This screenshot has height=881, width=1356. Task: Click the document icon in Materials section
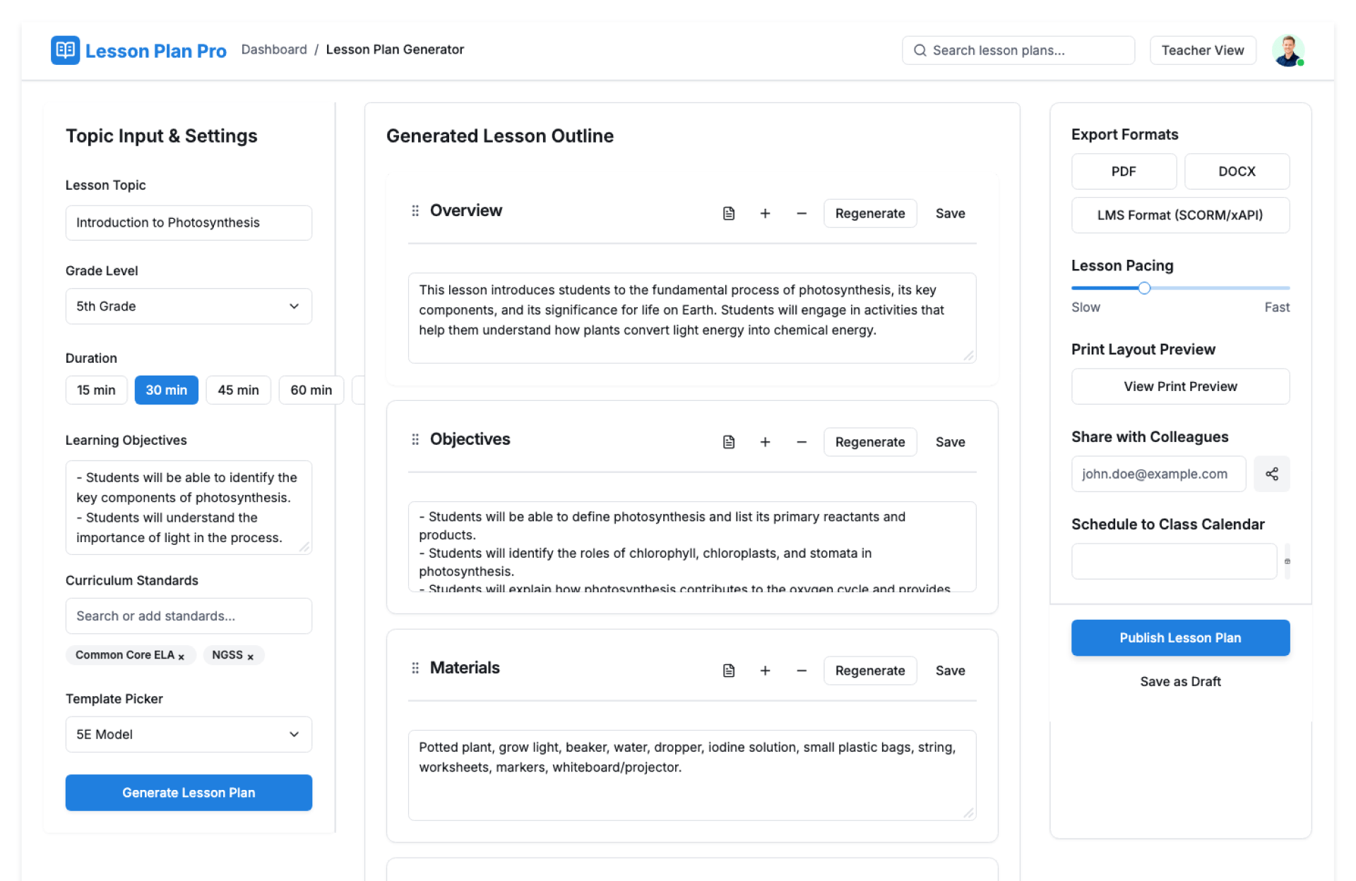(x=729, y=671)
